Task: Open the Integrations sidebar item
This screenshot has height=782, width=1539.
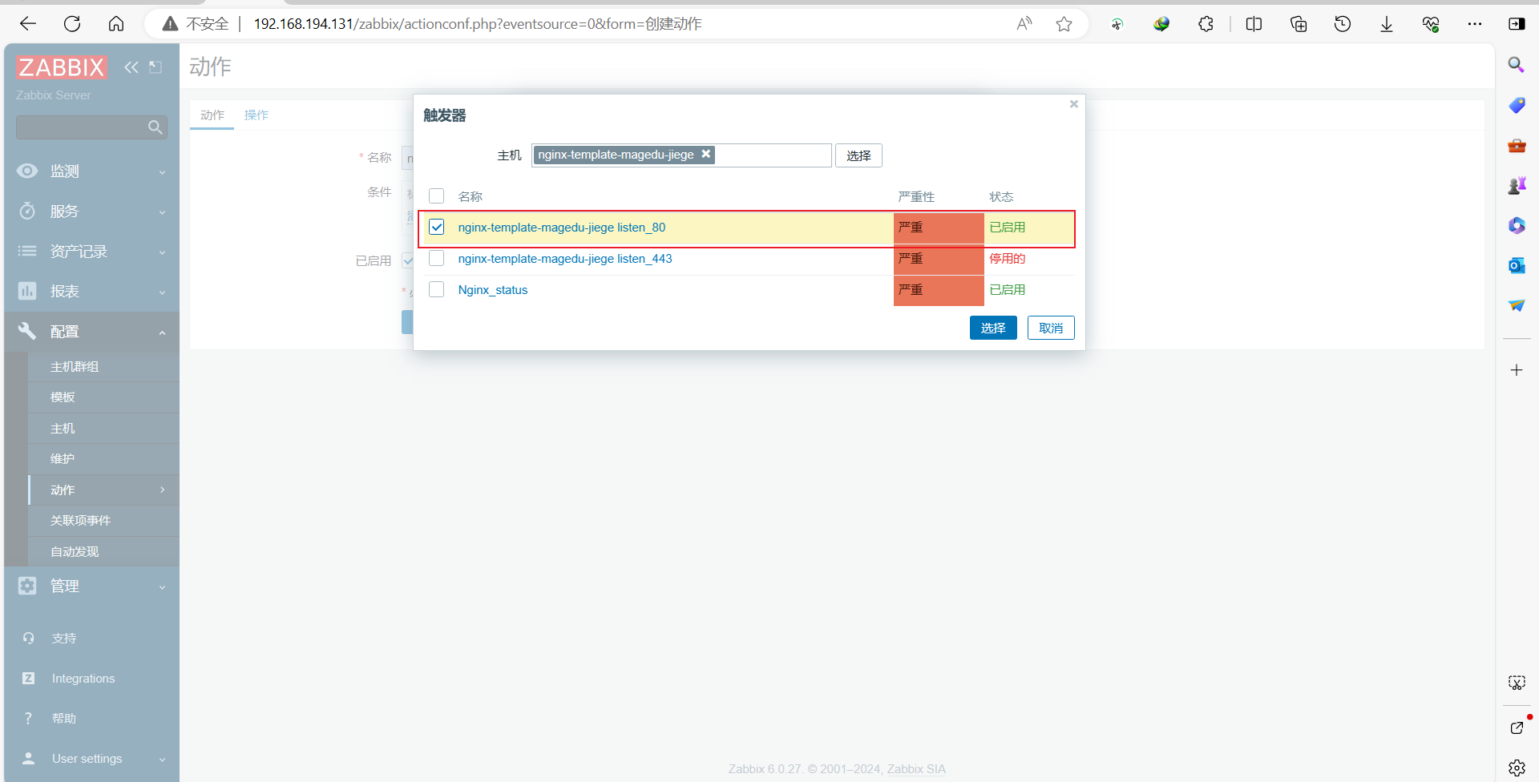Action: [x=83, y=679]
